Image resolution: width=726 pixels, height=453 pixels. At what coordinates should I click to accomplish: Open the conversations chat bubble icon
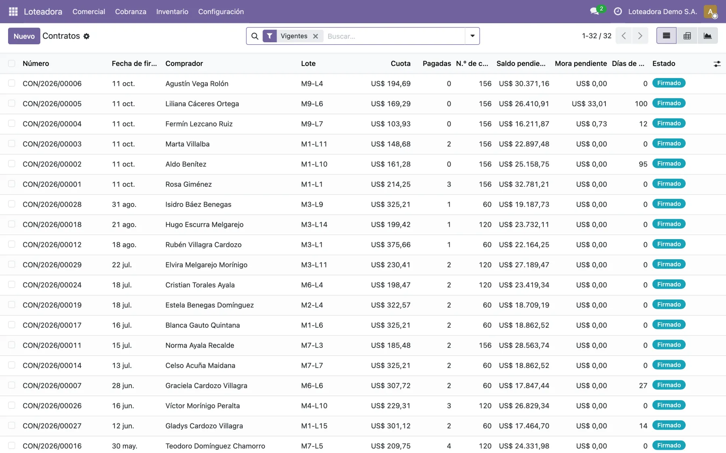595,11
